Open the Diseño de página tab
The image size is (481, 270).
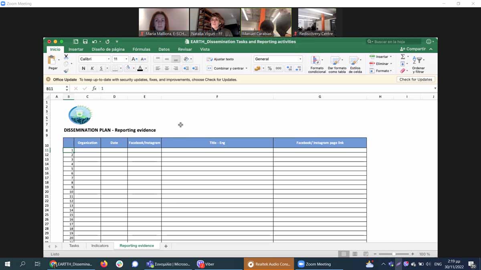(x=108, y=49)
